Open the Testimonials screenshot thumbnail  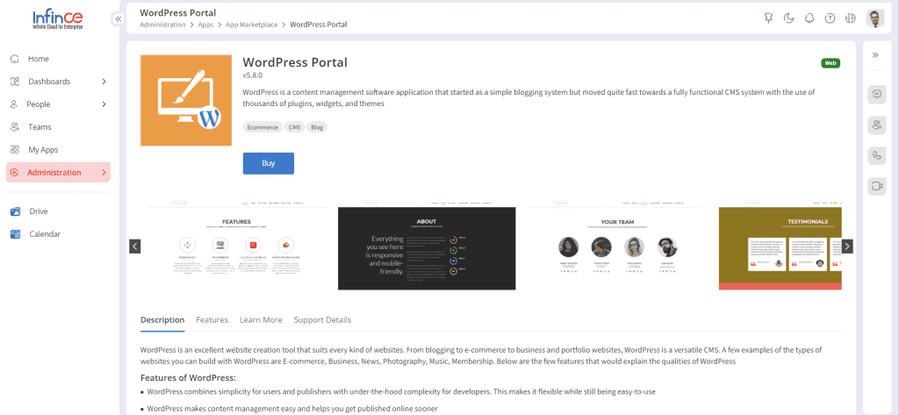click(780, 246)
